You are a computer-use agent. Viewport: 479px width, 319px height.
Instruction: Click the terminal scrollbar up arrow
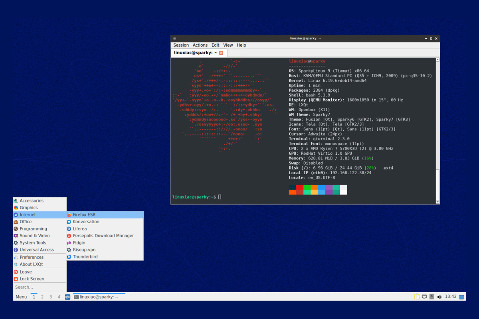tap(437, 60)
